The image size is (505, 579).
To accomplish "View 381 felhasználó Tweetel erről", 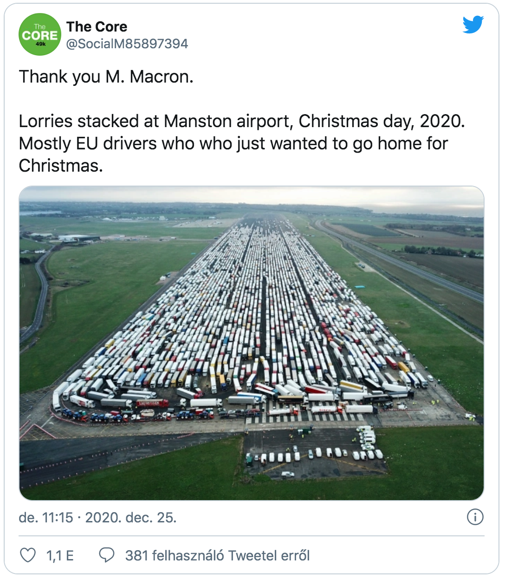I will pos(217,555).
